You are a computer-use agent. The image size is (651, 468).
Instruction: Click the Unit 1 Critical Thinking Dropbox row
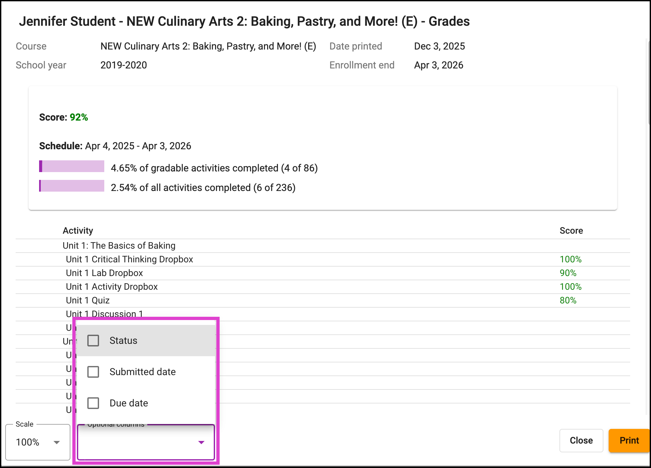pyautogui.click(x=323, y=259)
